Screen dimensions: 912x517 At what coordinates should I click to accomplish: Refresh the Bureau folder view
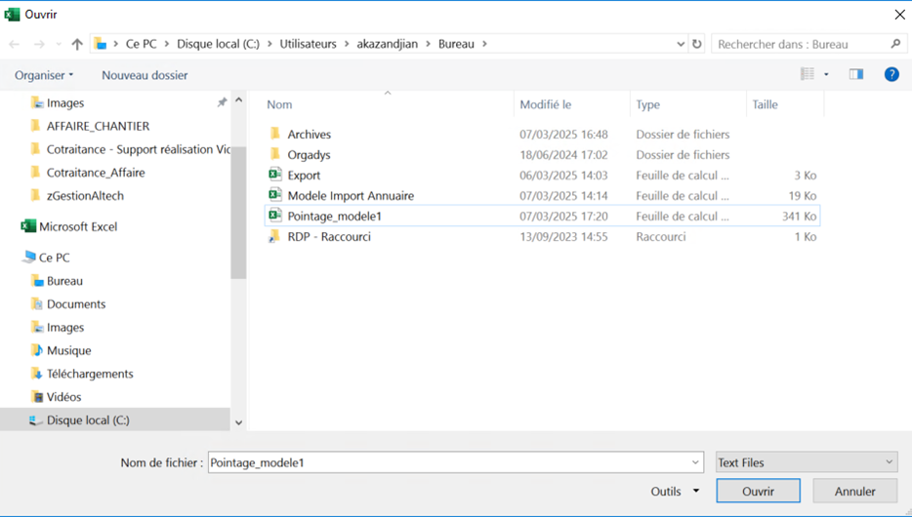point(697,44)
